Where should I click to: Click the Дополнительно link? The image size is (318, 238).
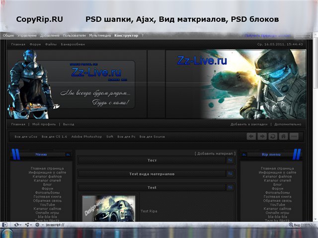(x=288, y=124)
